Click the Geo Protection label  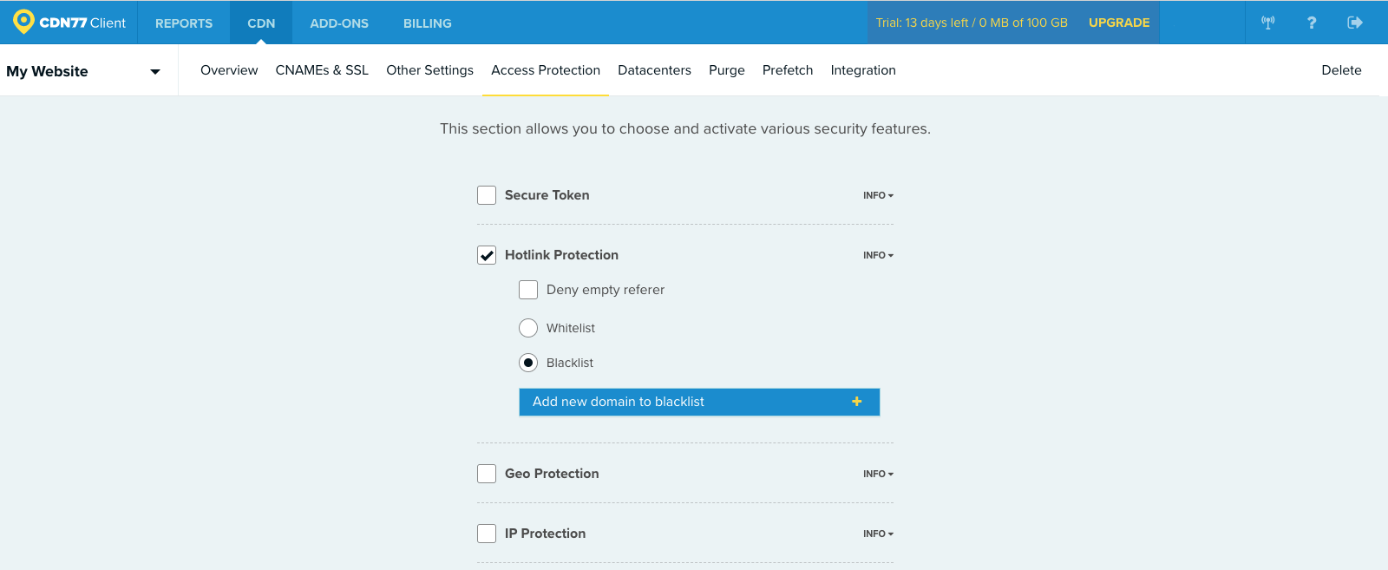click(x=552, y=474)
